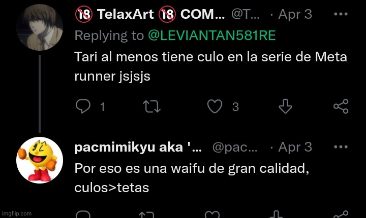Open the Apr 3 timestamp on TelaxArt's tweet
366x218 pixels.
[x=295, y=14]
